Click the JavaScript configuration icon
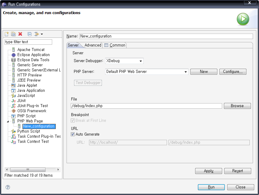Image resolution: width=259 pixels, height=195 pixels. click(13, 95)
